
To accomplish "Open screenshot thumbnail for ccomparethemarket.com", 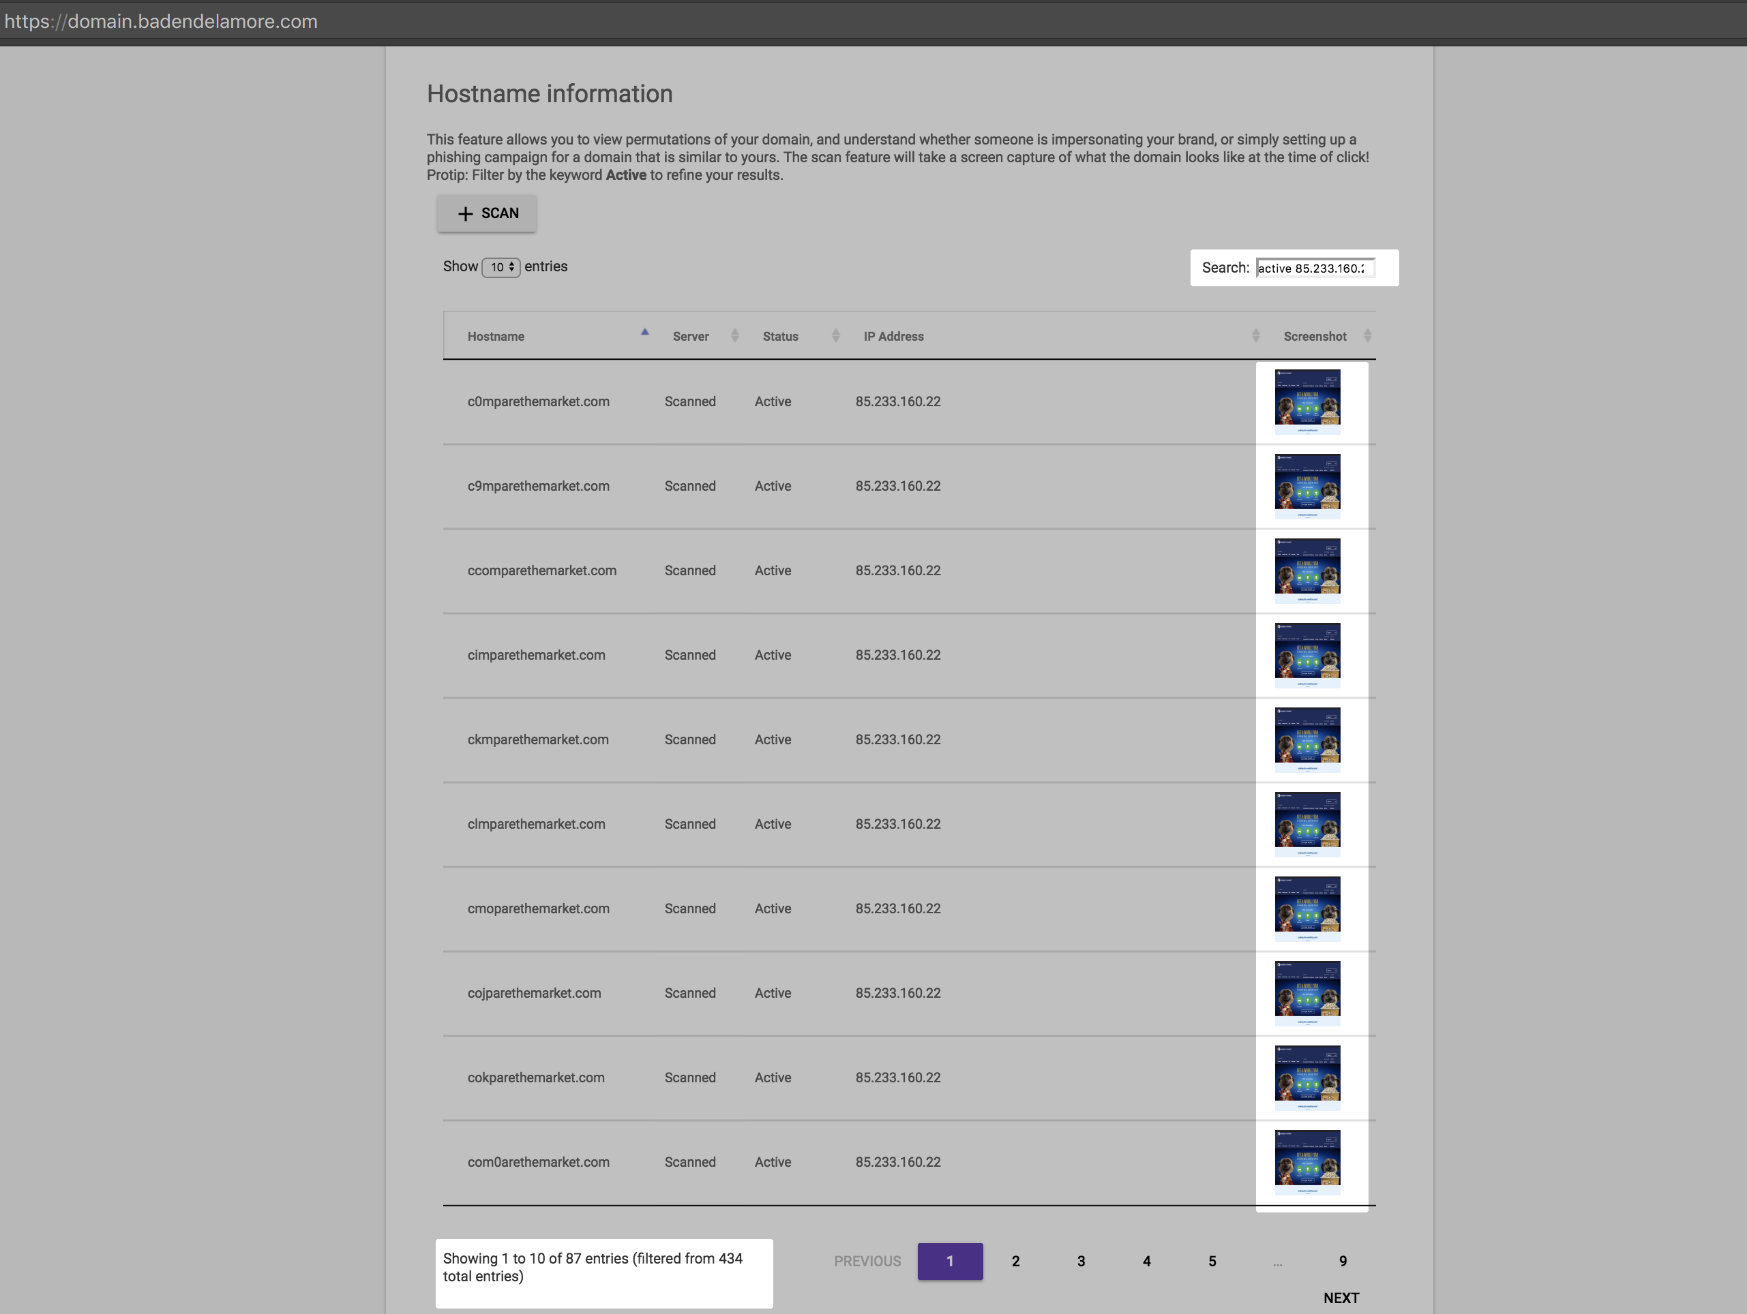I will click(1307, 570).
